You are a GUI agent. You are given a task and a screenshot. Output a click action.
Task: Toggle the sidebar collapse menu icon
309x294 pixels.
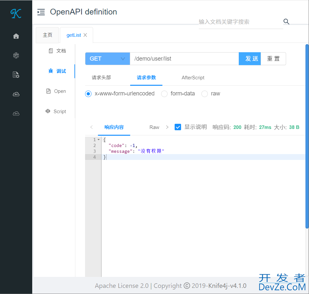(x=41, y=12)
